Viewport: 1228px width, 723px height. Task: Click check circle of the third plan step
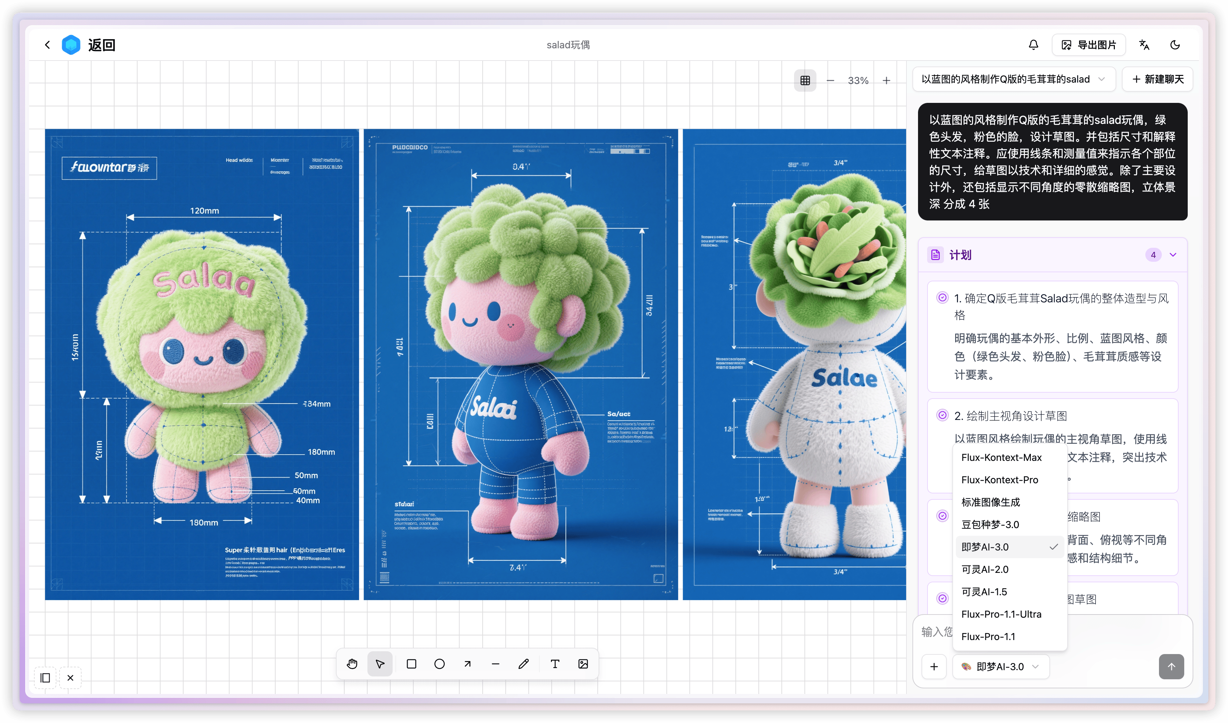942,516
